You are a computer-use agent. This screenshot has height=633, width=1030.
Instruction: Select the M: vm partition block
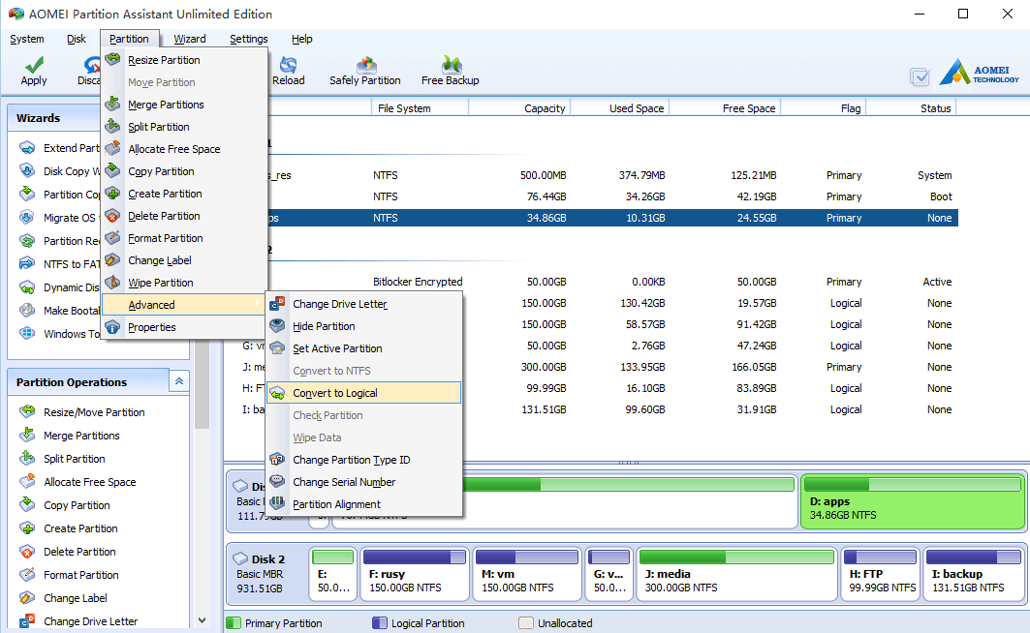tap(527, 574)
